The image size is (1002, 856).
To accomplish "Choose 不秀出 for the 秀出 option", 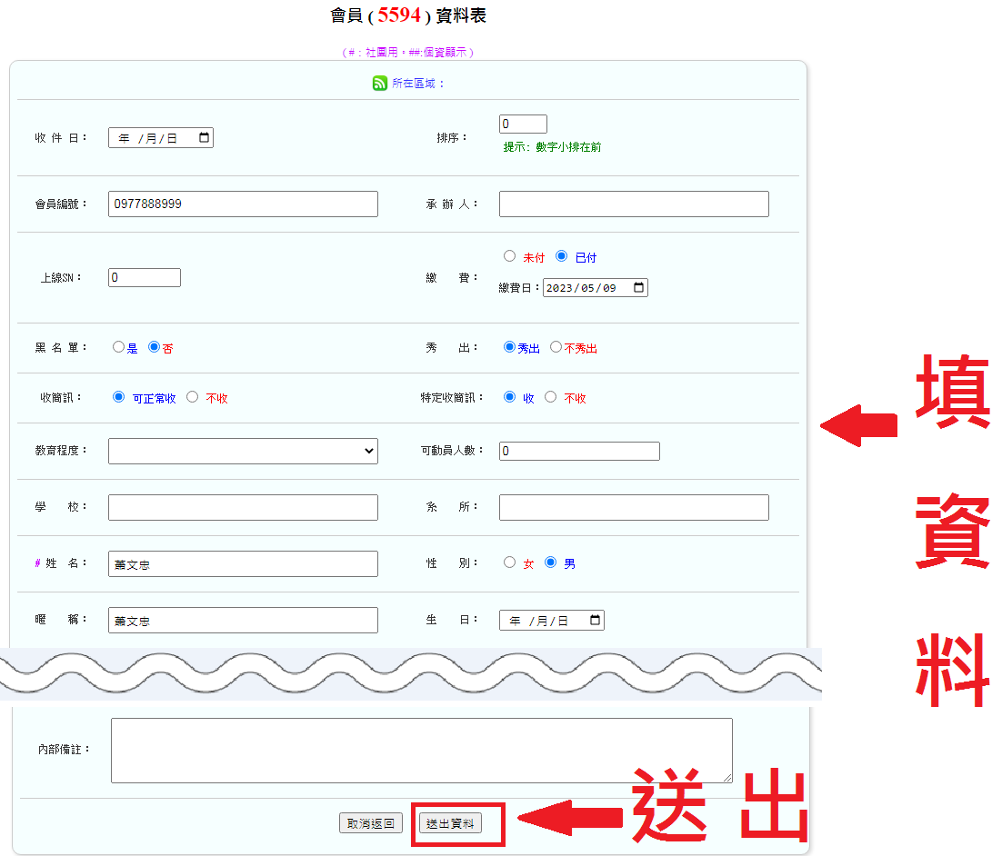I will [556, 347].
